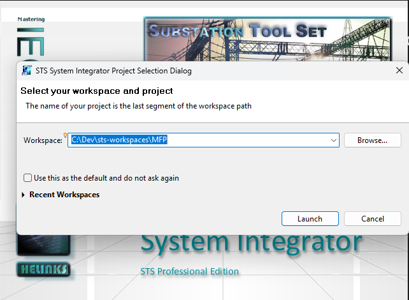Click the STS dialog title bar icon
This screenshot has width=409, height=300.
[x=27, y=71]
